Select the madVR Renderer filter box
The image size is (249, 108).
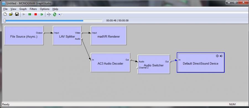(x=109, y=36)
